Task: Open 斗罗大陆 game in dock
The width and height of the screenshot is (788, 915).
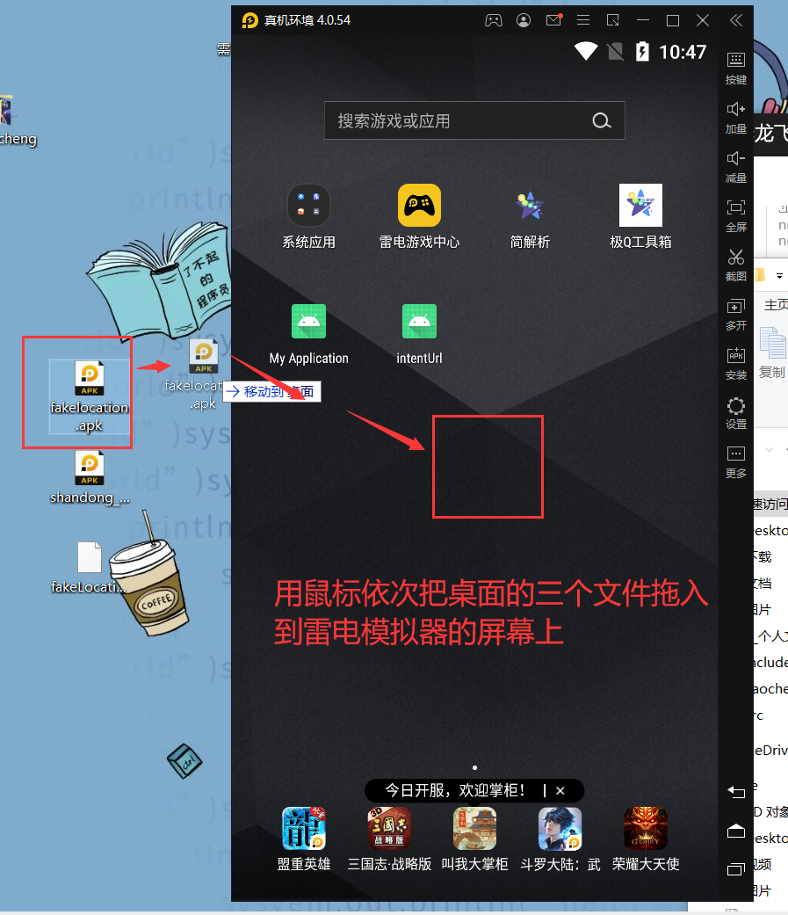Action: click(560, 839)
